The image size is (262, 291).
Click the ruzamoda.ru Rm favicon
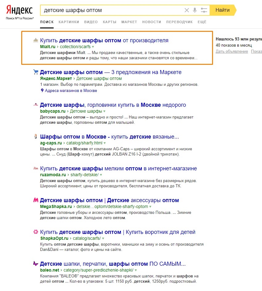pos(35,168)
